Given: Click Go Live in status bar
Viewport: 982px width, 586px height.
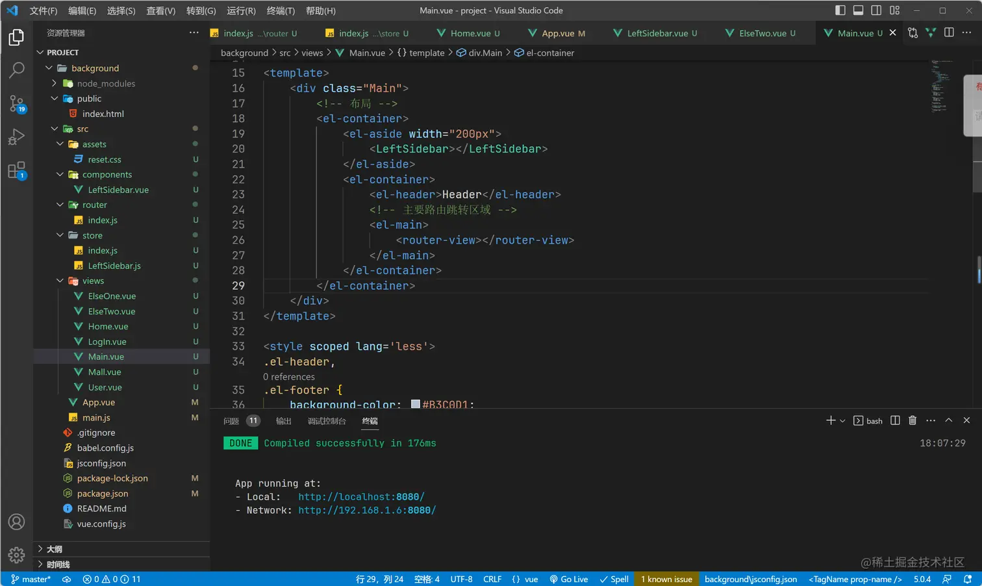Looking at the screenshot, I should click(x=569, y=579).
